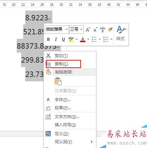Click ruler mark 30

tap(61, 5)
